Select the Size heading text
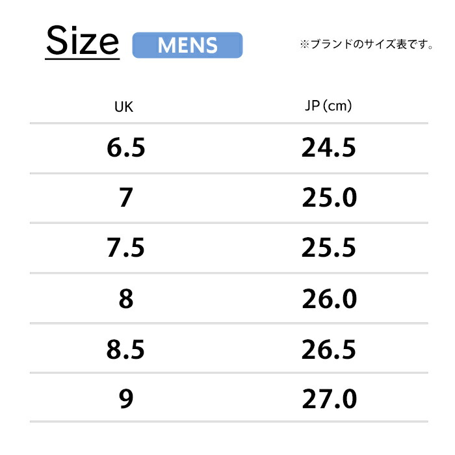 point(83,40)
